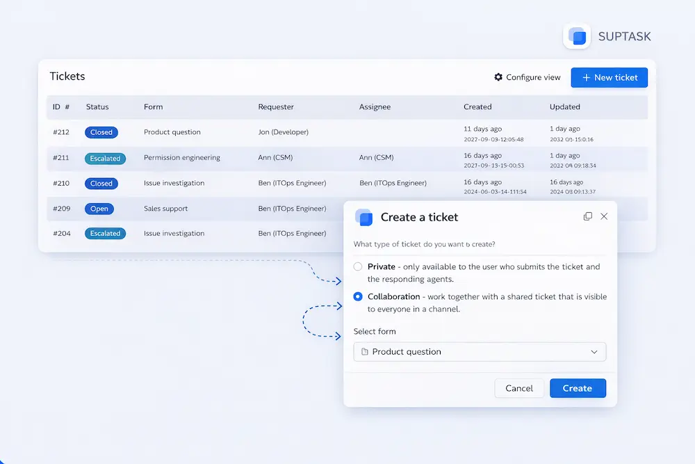
Task: Click the ID # column header
Action: tap(61, 107)
